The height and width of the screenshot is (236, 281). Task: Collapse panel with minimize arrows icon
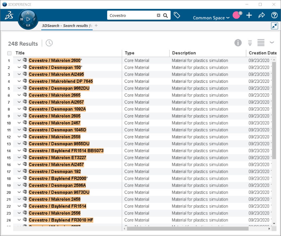coord(274,26)
